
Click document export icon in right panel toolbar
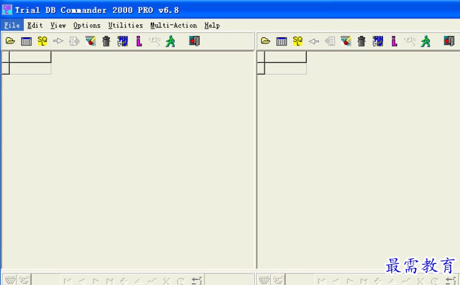click(x=330, y=41)
